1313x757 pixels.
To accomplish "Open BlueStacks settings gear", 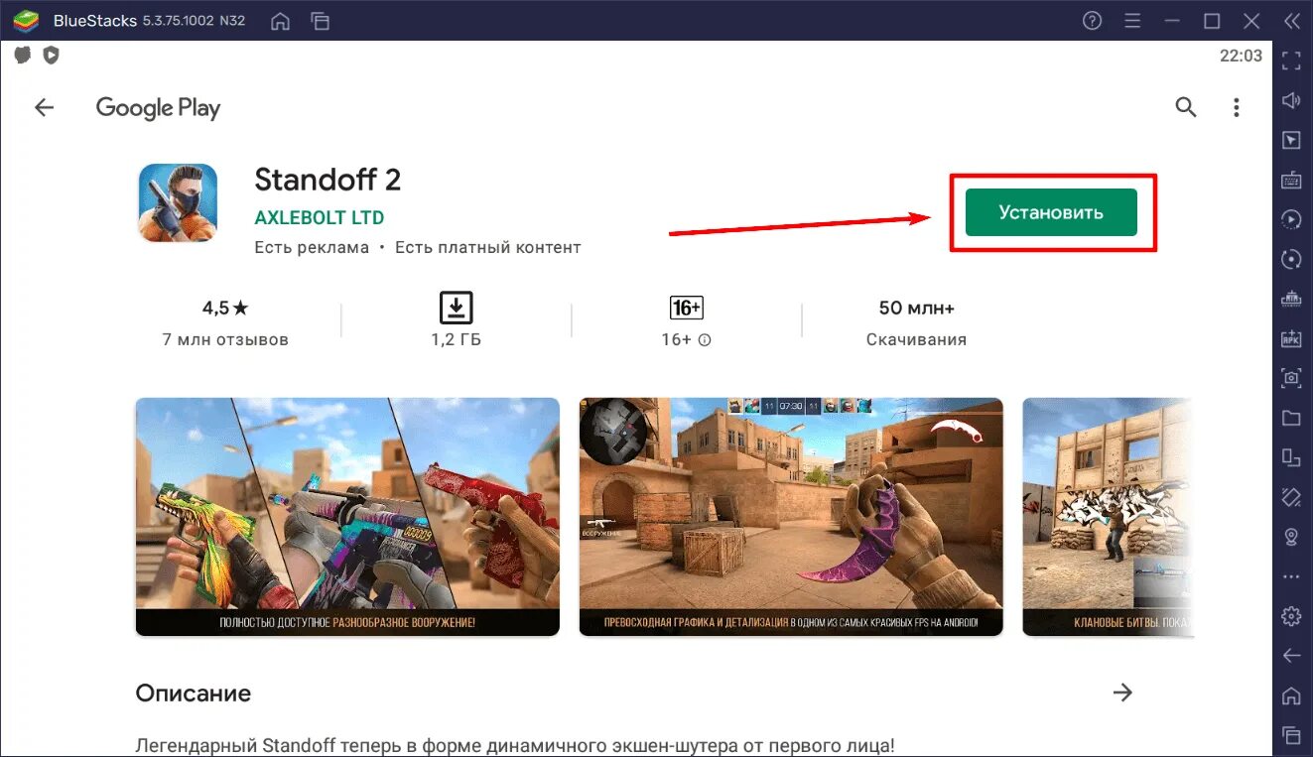I will [1291, 616].
